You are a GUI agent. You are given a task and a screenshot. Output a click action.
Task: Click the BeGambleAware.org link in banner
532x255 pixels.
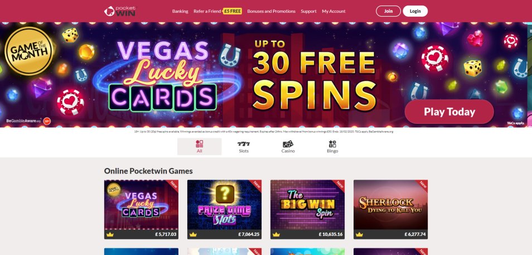click(23, 121)
